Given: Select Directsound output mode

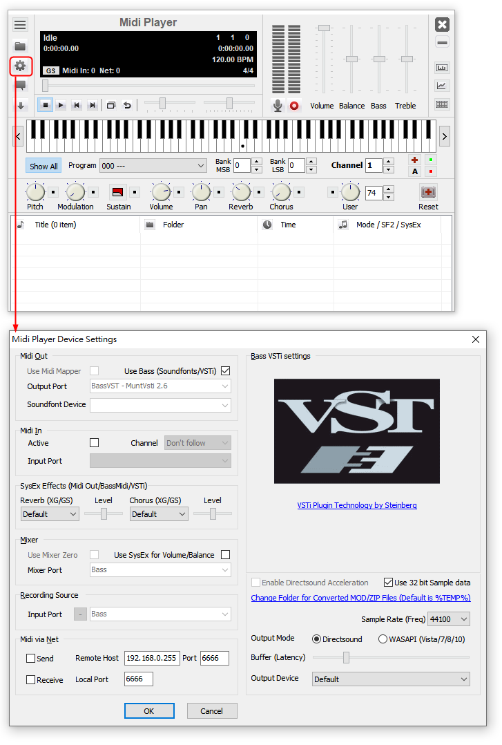Looking at the screenshot, I should pyautogui.click(x=316, y=639).
